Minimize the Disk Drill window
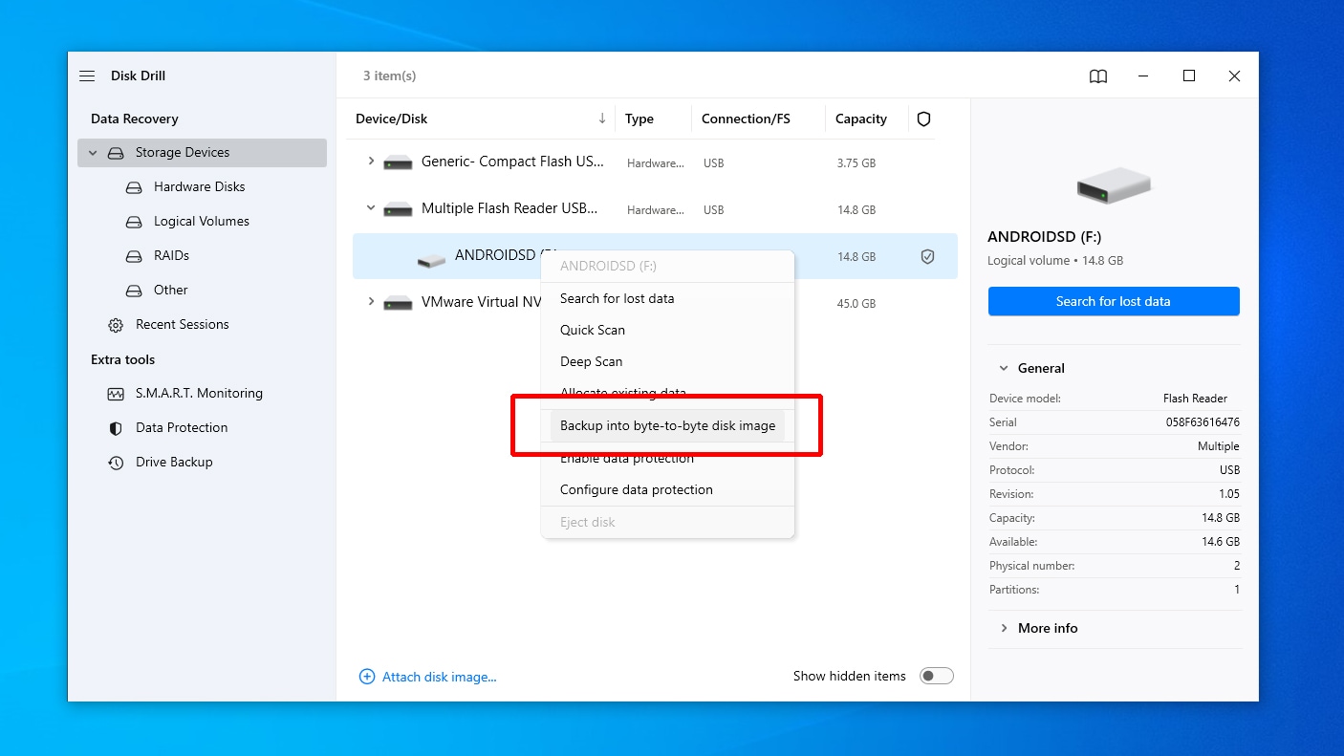 click(1143, 76)
